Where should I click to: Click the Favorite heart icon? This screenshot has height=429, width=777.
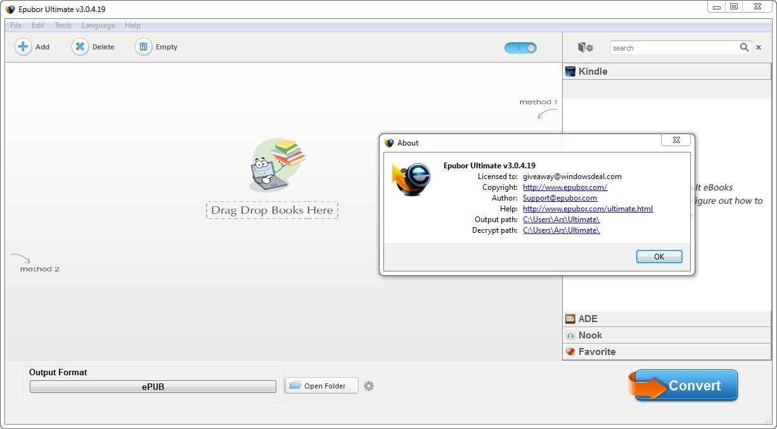pos(570,352)
